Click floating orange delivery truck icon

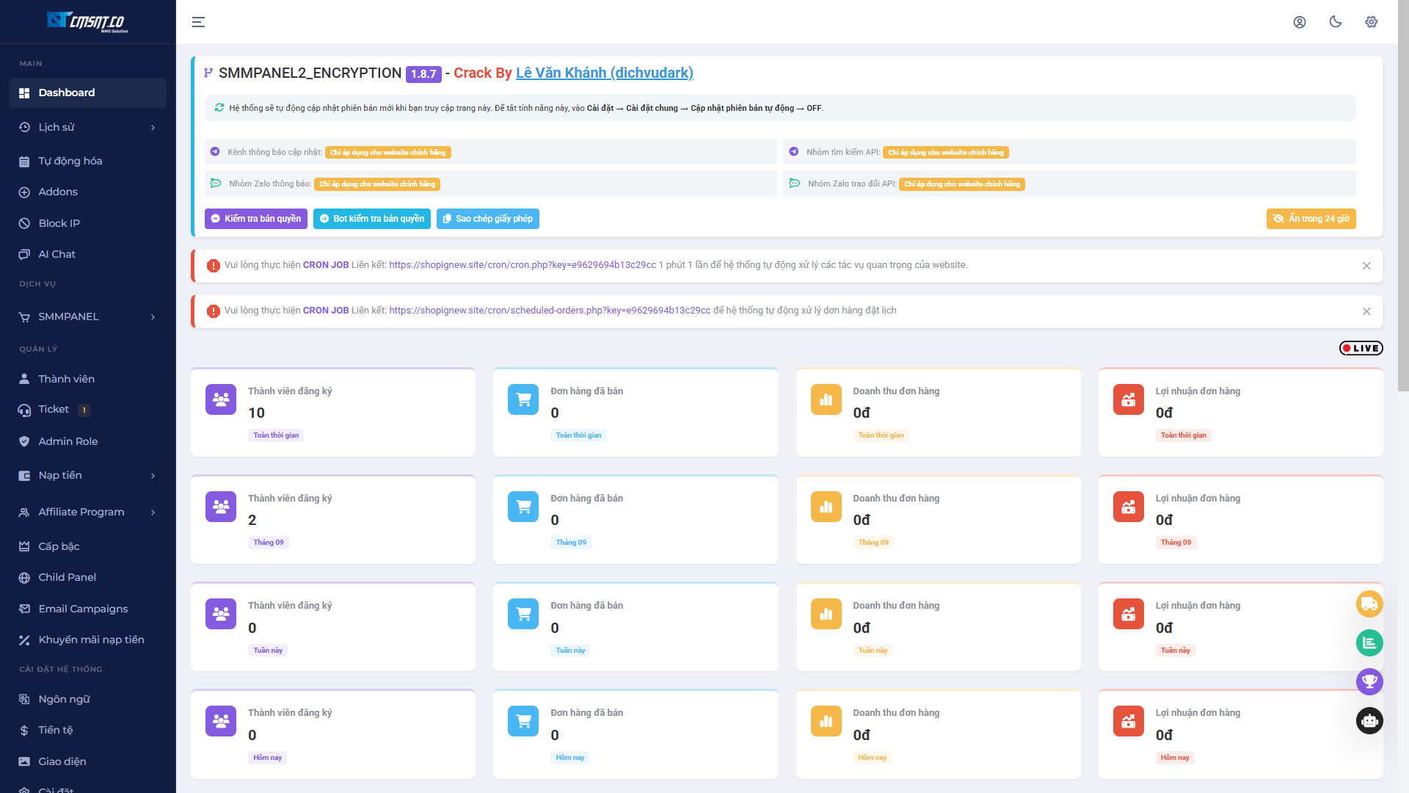1369,604
